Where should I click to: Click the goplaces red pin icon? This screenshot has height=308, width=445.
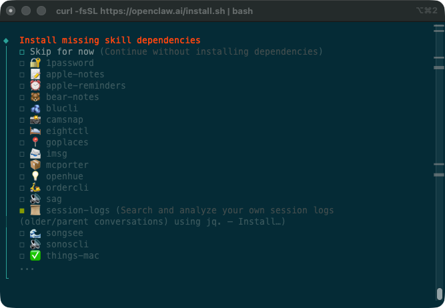click(35, 142)
